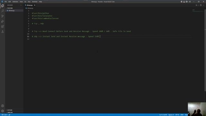This screenshot has height=116, width=206.
Task: Split the editor to the right
Action: (201, 5)
